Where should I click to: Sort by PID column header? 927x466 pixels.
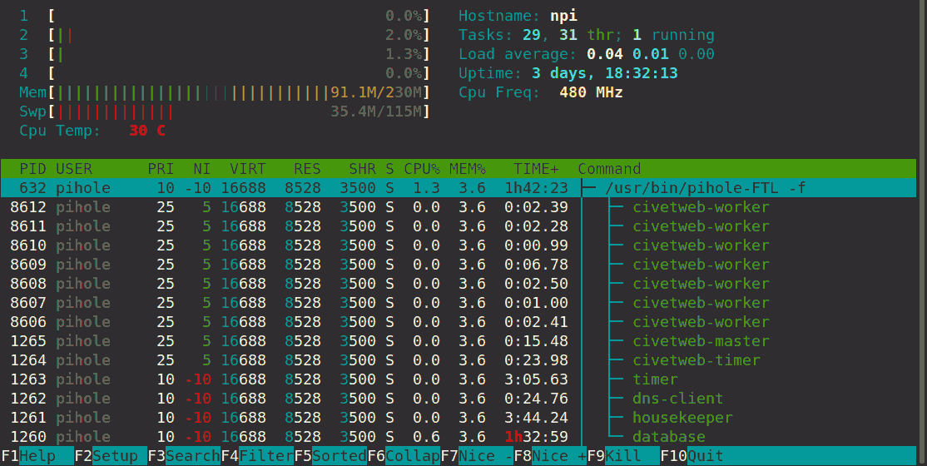click(33, 169)
